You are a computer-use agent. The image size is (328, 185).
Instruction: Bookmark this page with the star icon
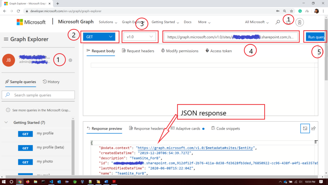point(291,11)
